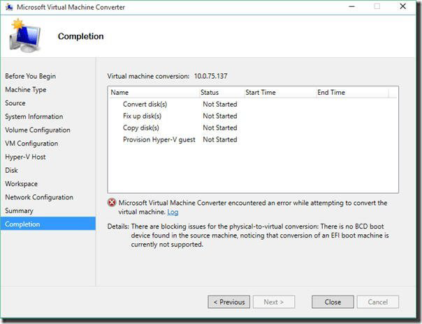The image size is (422, 324).
Task: Open the conversion Log link
Action: (x=173, y=212)
